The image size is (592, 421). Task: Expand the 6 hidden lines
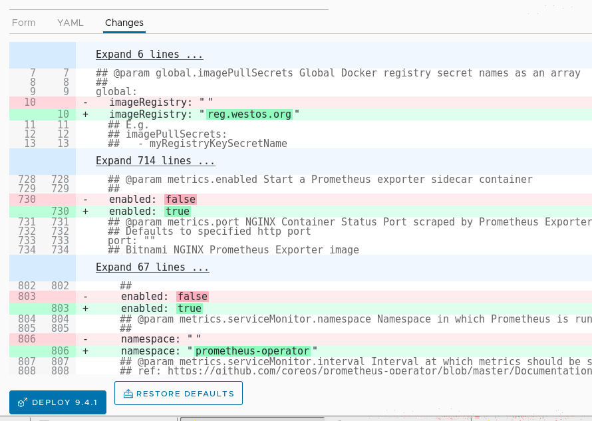click(149, 55)
